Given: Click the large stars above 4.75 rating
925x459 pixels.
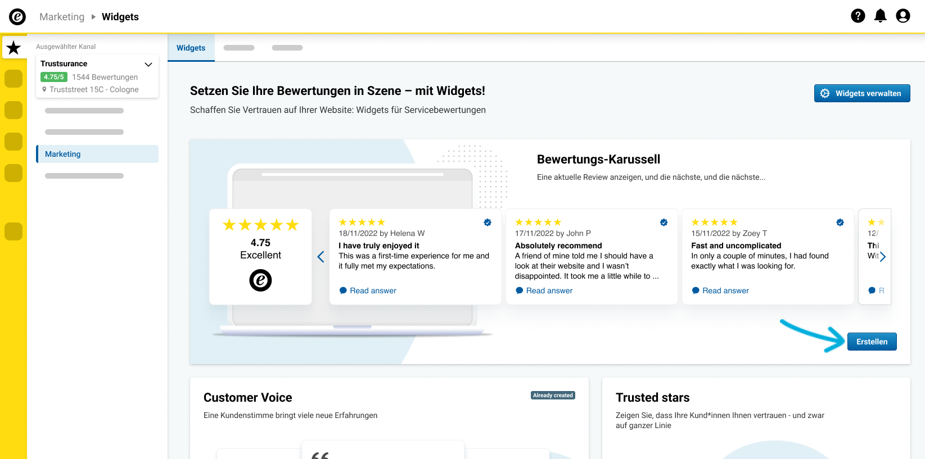Looking at the screenshot, I should point(260,225).
